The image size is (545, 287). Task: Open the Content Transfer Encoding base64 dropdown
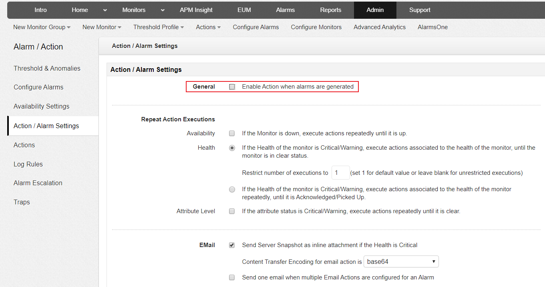pos(401,262)
